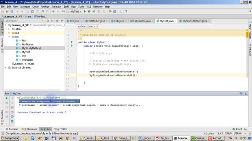The height and width of the screenshot is (141, 252).
Task: Toggle the Favorites side tool window
Action: 2,117
